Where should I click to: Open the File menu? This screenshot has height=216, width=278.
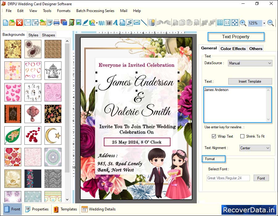9,11
